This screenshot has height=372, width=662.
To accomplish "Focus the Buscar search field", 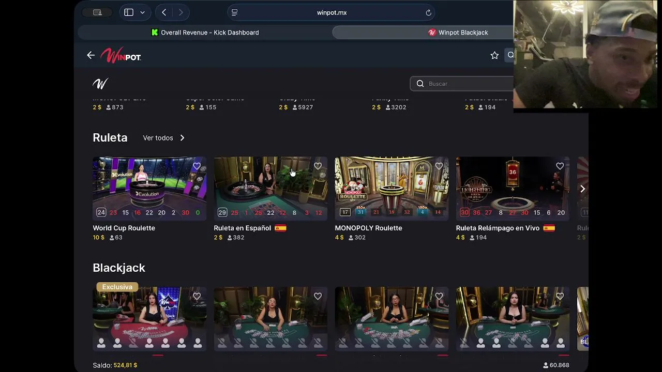I will point(462,84).
